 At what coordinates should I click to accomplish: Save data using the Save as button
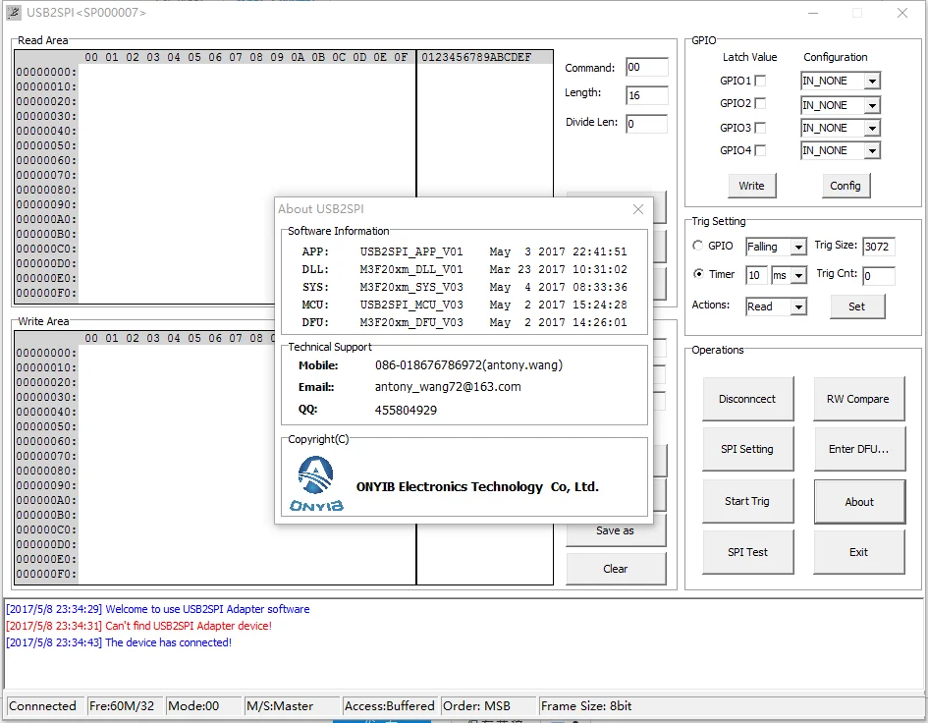point(616,530)
